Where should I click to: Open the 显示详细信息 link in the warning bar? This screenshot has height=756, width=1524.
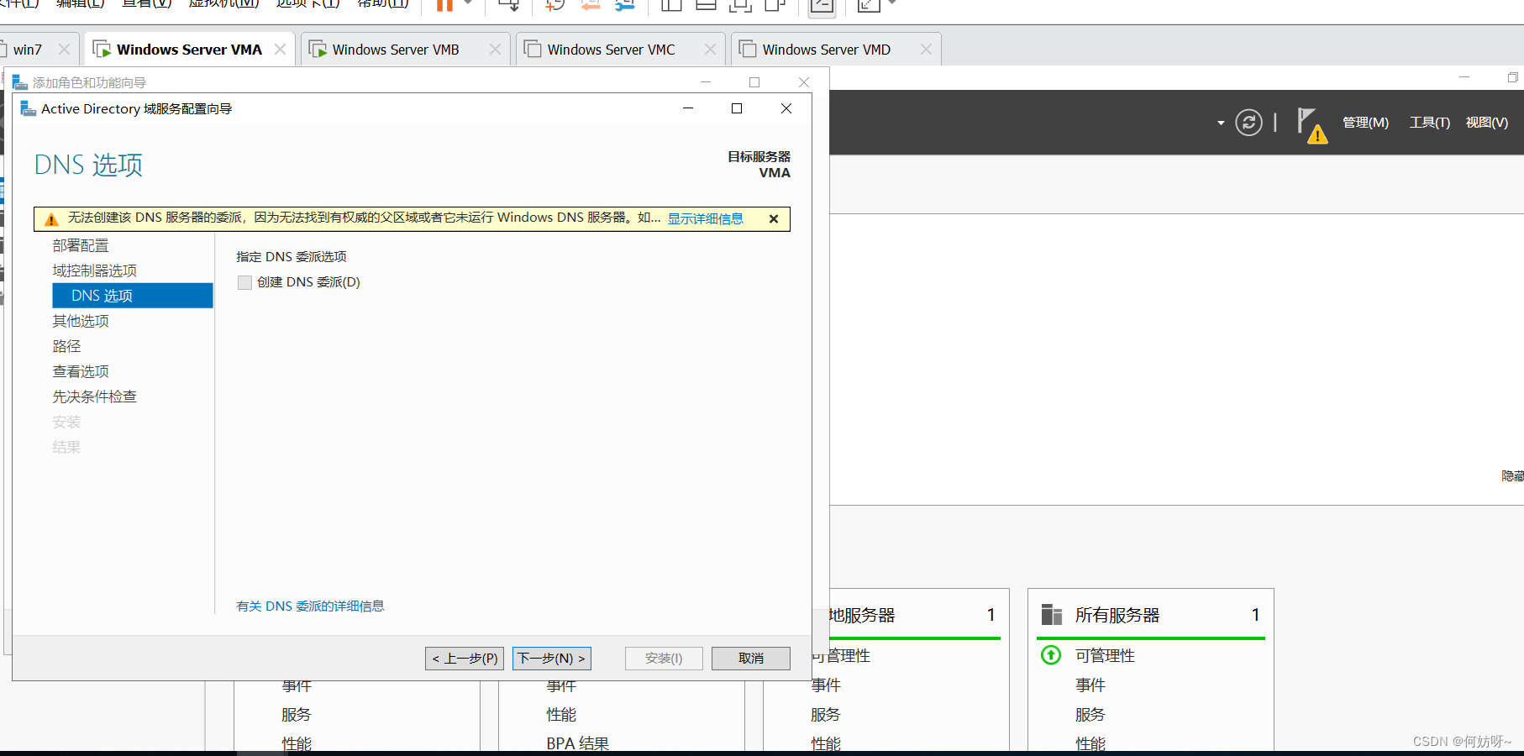[706, 218]
